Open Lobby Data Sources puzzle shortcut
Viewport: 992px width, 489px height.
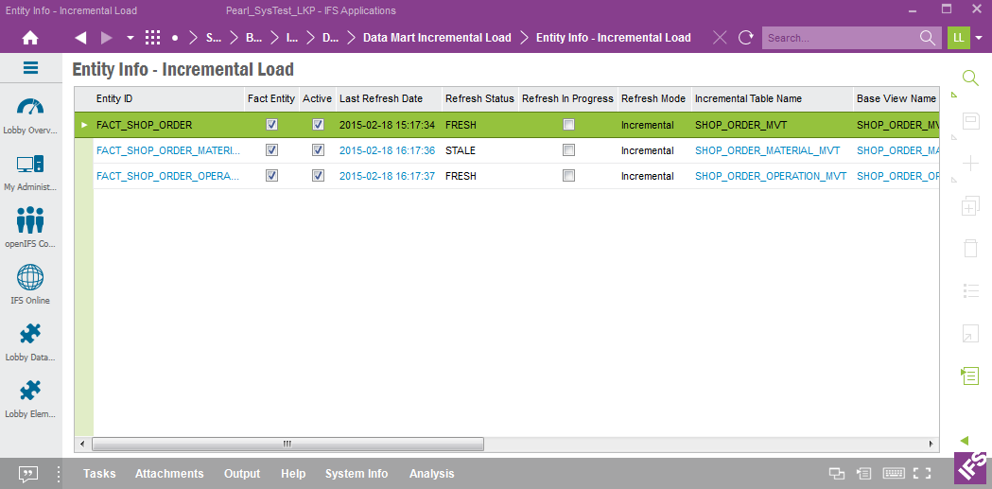coord(30,341)
